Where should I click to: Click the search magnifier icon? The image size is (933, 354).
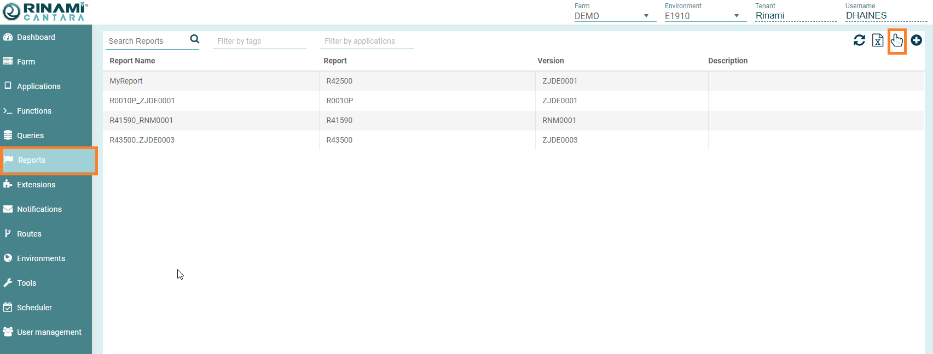click(x=194, y=39)
